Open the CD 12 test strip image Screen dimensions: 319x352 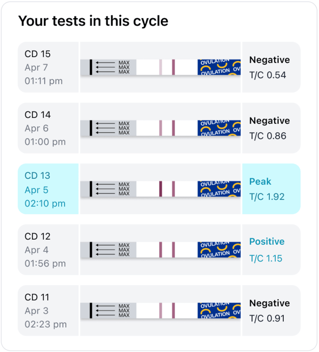pyautogui.click(x=160, y=250)
